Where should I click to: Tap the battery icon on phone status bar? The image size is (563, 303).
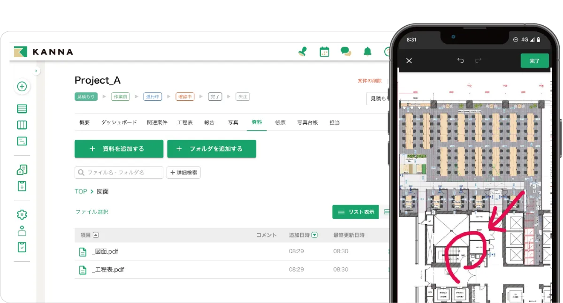[539, 40]
